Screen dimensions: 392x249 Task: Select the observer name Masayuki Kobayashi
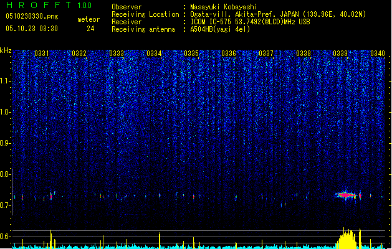[x=224, y=7]
